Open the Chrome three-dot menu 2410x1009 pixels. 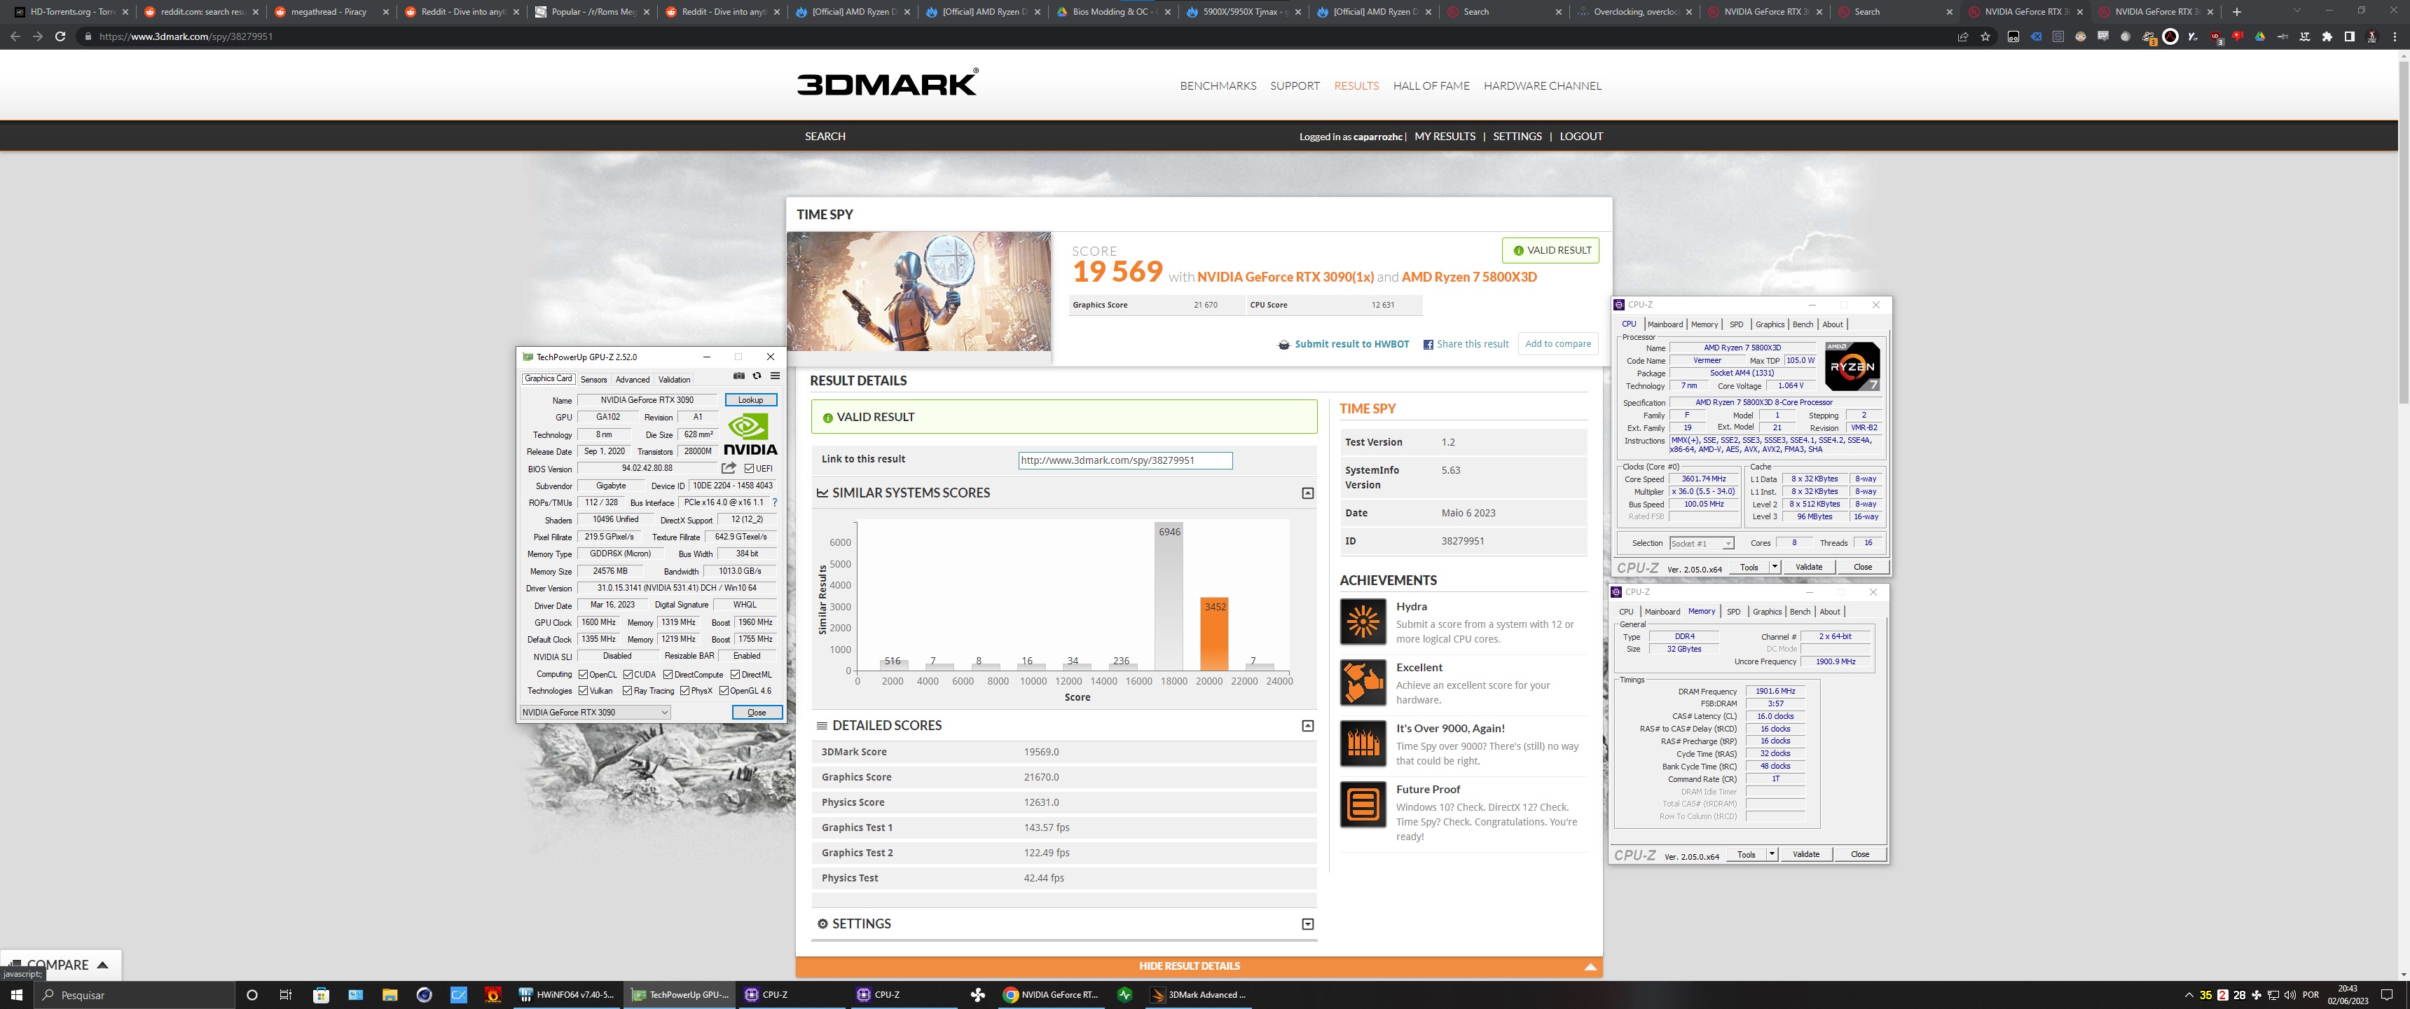[x=2395, y=36]
